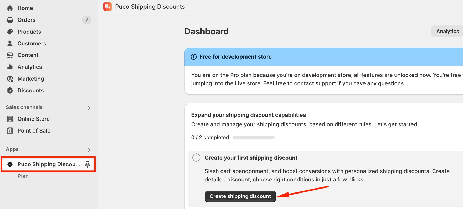Click the Content image icon
This screenshot has width=463, height=209.
tap(10, 55)
